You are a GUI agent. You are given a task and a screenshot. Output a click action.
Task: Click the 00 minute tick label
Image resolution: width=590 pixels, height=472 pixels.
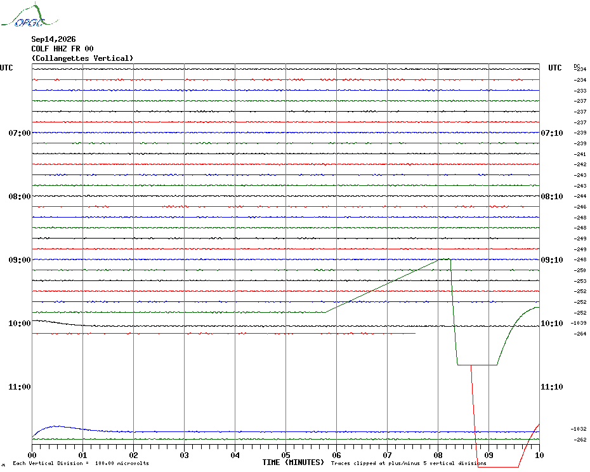[32, 456]
